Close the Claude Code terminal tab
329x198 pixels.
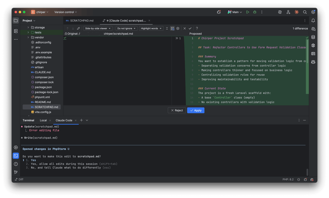point(76,120)
